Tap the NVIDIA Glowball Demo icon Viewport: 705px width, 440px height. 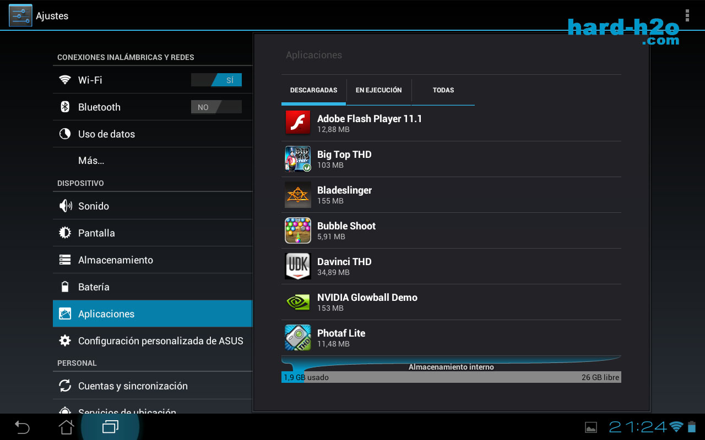298,301
